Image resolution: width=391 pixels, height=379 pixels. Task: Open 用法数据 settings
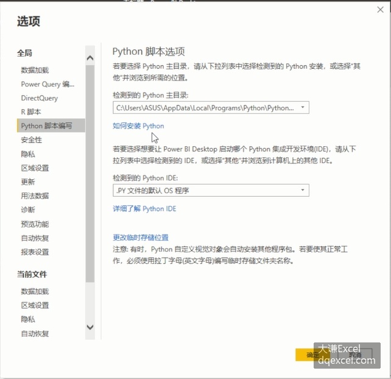coord(35,196)
